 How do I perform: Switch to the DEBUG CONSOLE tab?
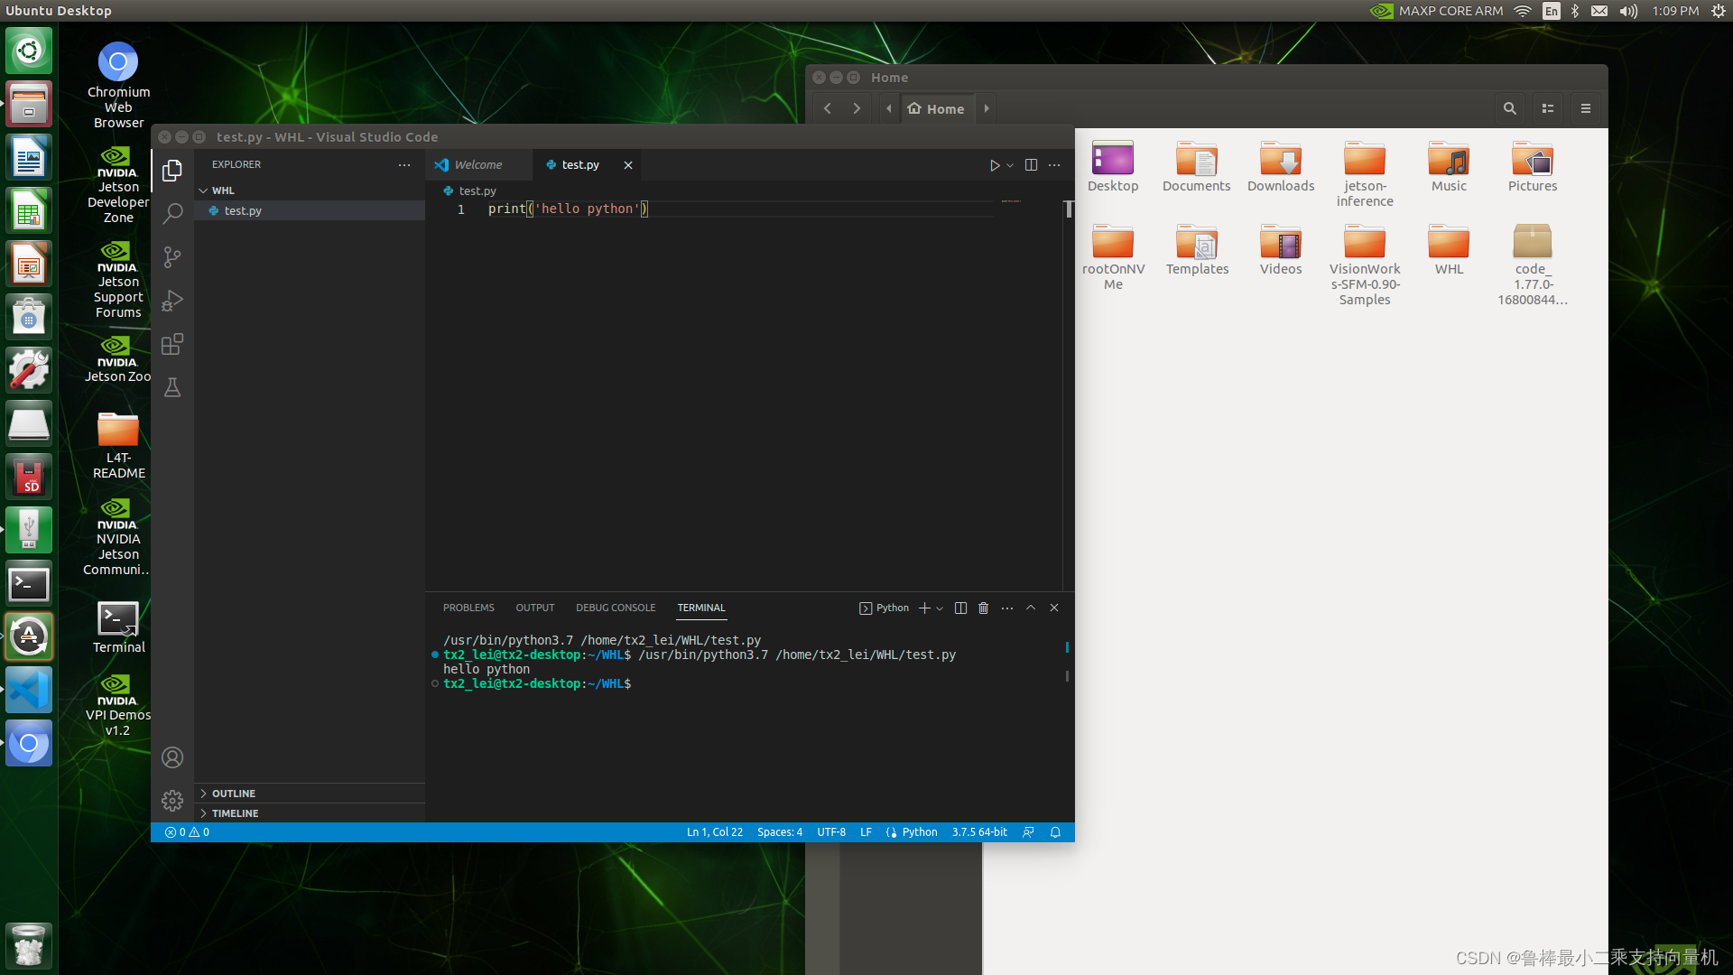pyautogui.click(x=616, y=608)
